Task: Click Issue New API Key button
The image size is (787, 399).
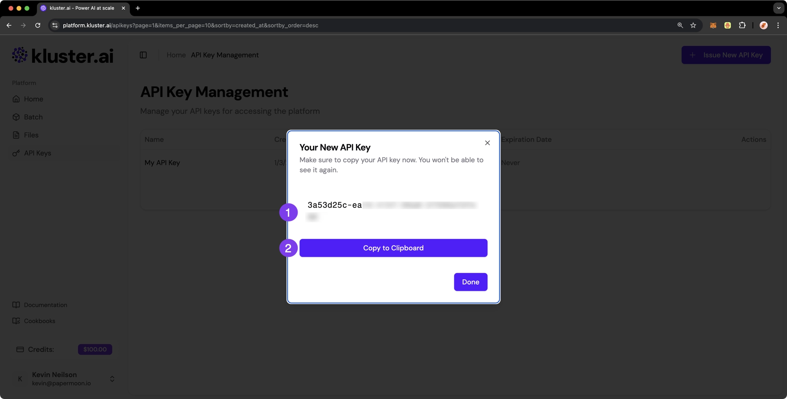Action: [x=726, y=55]
